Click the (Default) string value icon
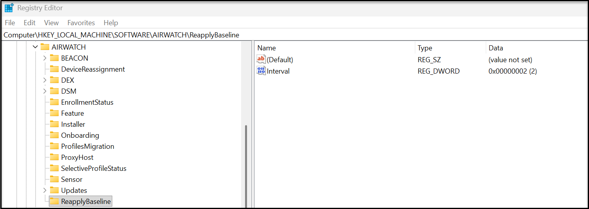This screenshot has width=589, height=209. pos(261,60)
